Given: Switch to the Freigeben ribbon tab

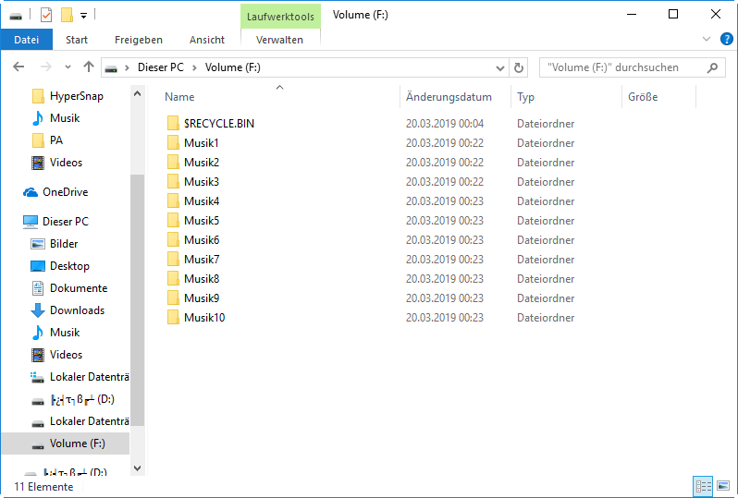Looking at the screenshot, I should coord(139,40).
